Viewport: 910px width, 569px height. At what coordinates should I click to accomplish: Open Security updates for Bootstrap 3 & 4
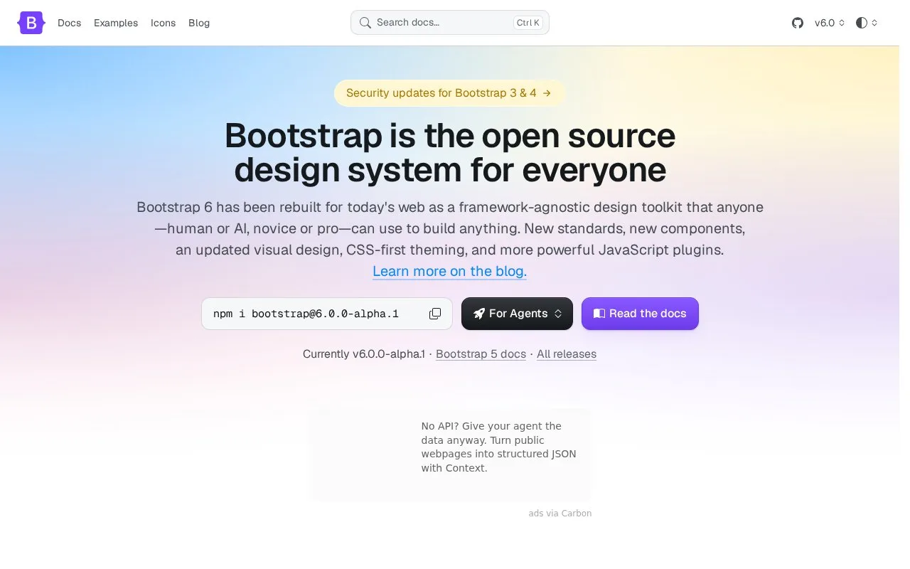point(449,93)
